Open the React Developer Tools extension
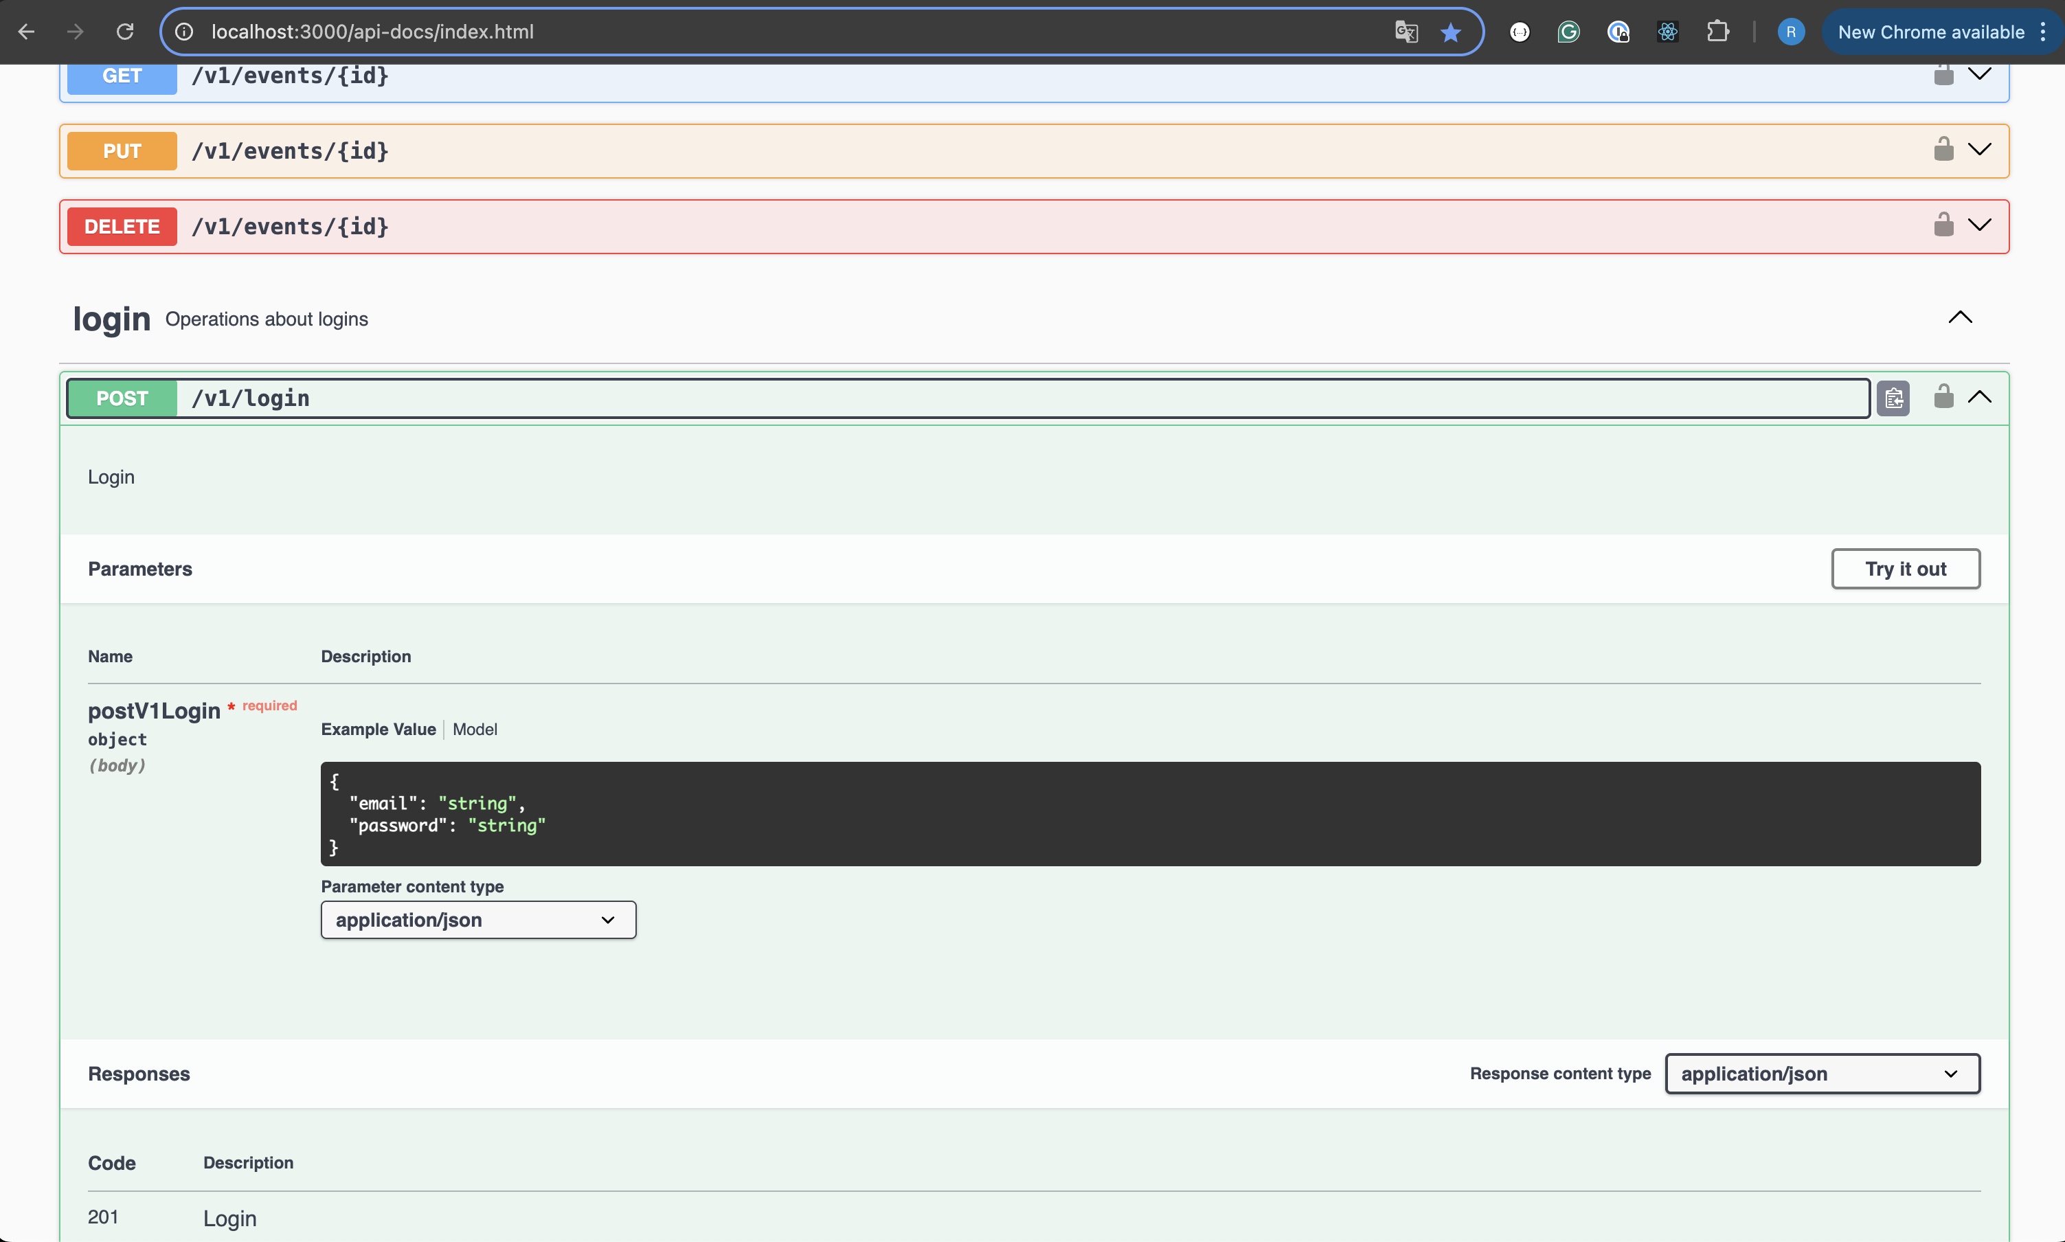Viewport: 2065px width, 1242px height. (1667, 32)
